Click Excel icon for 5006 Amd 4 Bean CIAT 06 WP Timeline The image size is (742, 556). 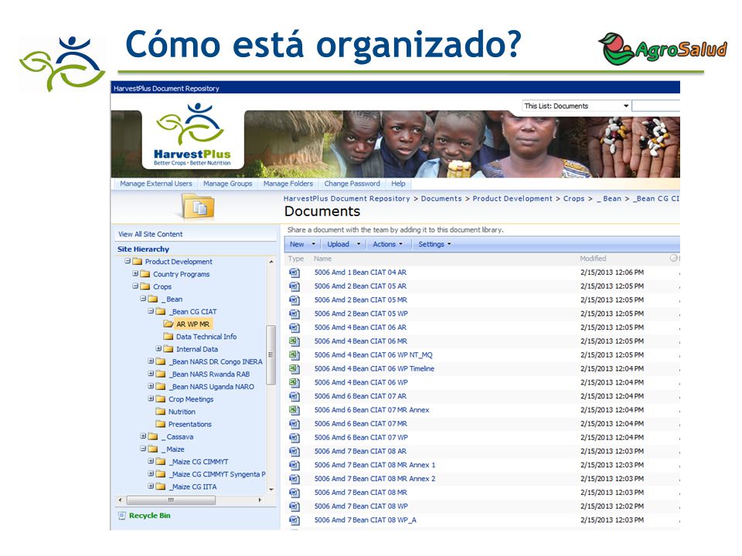(294, 369)
